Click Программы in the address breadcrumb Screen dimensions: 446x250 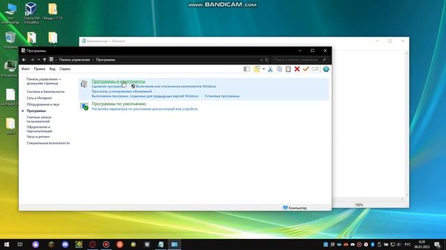point(105,60)
